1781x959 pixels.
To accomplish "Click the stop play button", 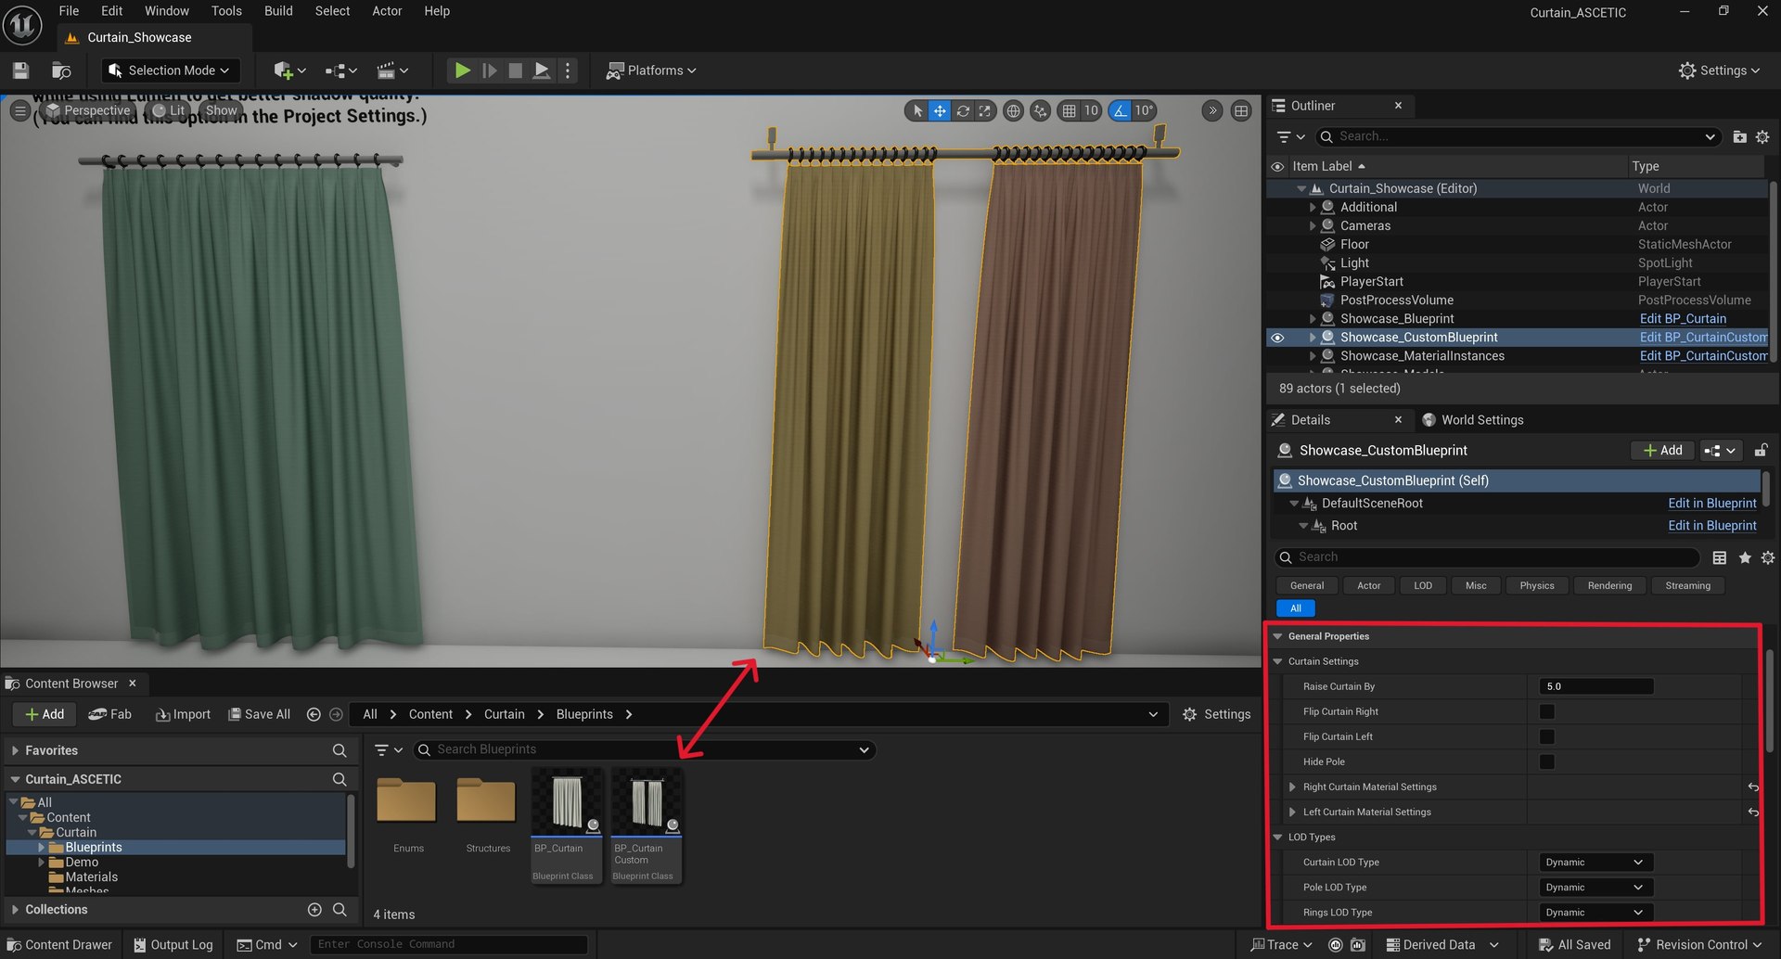I will [516, 70].
